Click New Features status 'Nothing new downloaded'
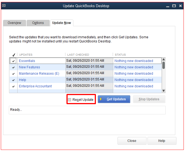Viewport: 186px width, 151px height. coord(134,67)
